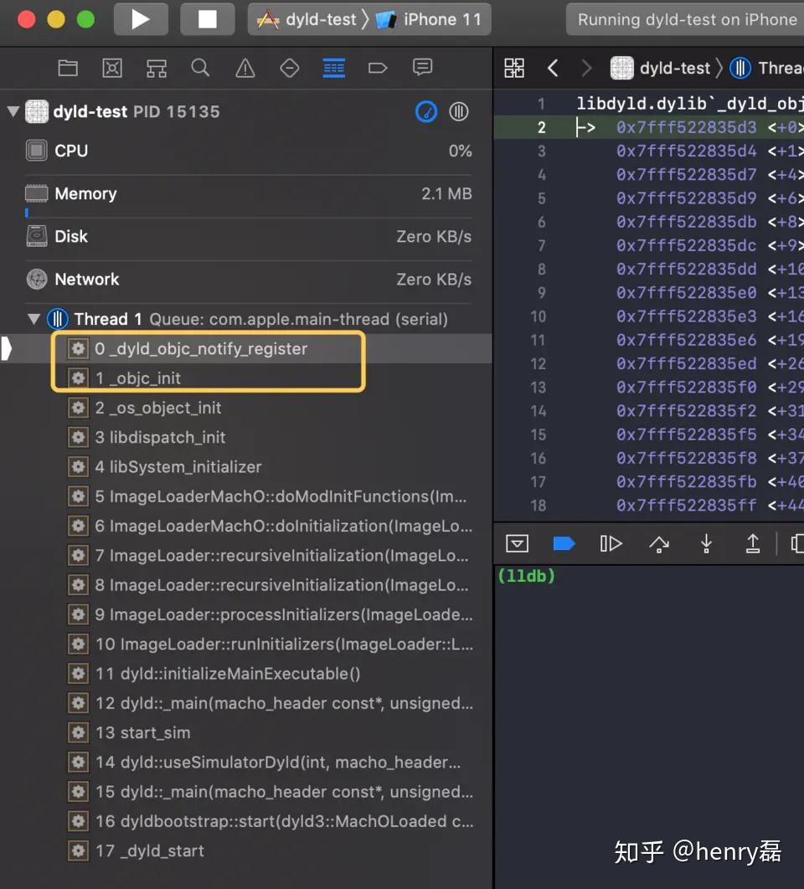Click the Step out arrow icon

click(x=753, y=544)
